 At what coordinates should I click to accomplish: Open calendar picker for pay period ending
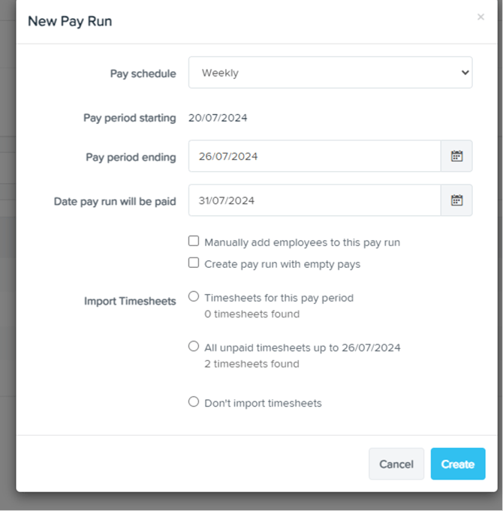coord(456,156)
